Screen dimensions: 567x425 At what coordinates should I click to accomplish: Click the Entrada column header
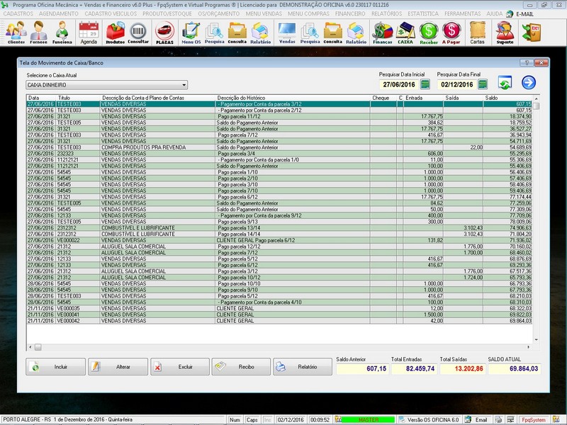click(423, 98)
